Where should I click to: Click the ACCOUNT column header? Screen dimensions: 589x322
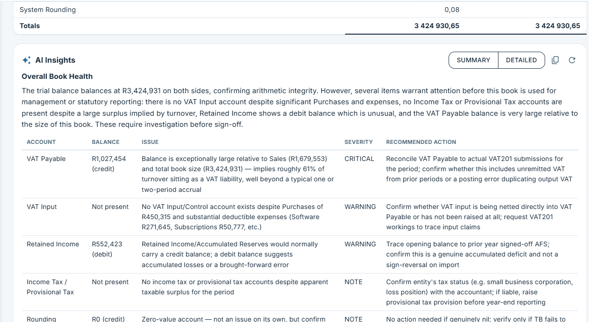[x=41, y=142]
